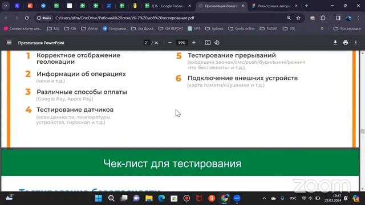This screenshot has height=205, width=365.
Task: Click the page number field showing 21
Action: (147, 43)
